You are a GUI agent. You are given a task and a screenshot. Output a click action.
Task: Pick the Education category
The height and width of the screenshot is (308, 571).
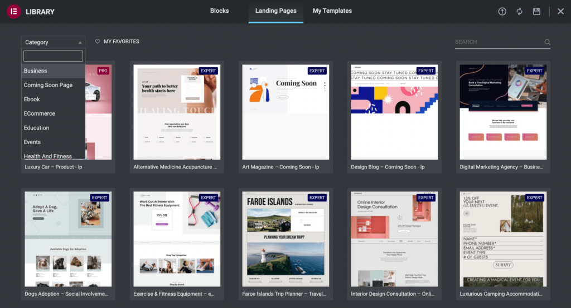tap(53, 128)
